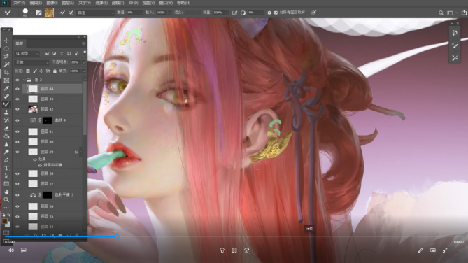Toggle sample all layers checkbox
Viewport: 468px width, 263px height.
point(276,13)
